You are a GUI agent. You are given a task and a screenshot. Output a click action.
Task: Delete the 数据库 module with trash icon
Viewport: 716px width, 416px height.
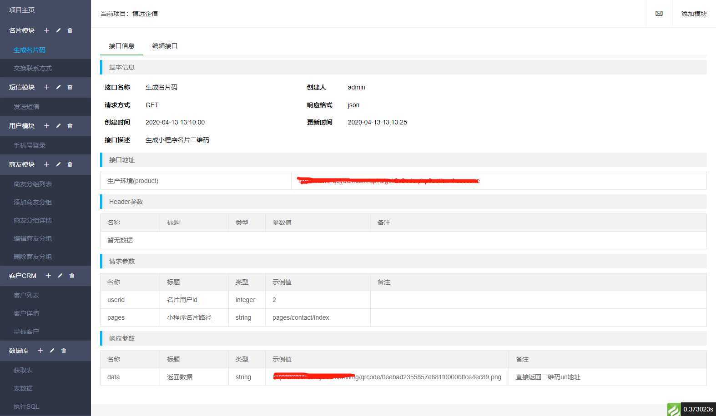(64, 351)
